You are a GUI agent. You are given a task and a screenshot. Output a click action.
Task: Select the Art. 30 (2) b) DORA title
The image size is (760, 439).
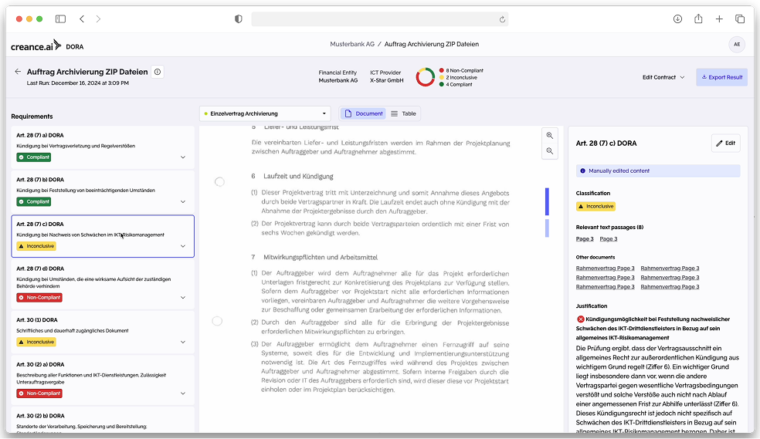coord(40,416)
